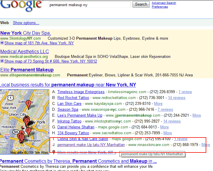
Task: Open Local business results heading link
Action: pos(68,85)
